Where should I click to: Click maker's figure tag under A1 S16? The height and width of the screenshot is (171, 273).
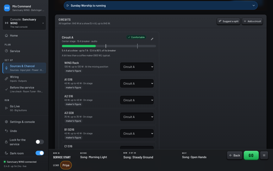coord(73,88)
